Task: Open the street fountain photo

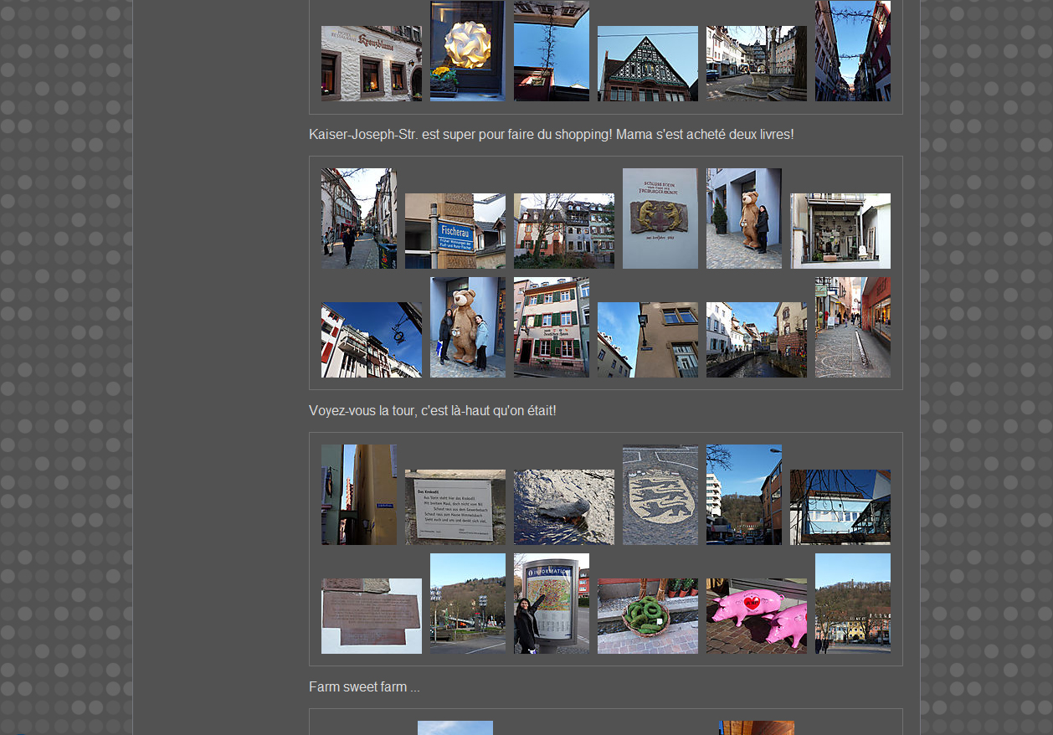Action: (x=756, y=64)
